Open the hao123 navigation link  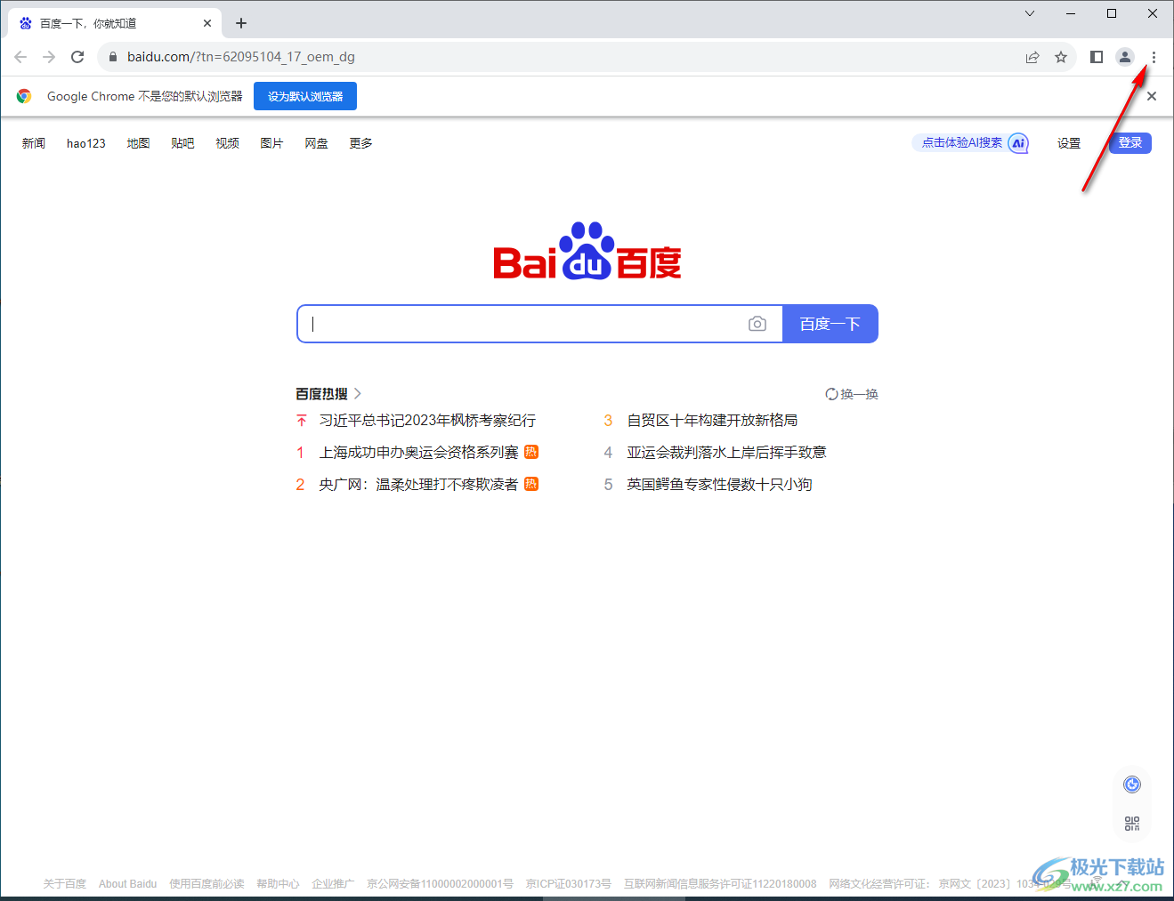pyautogui.click(x=86, y=143)
